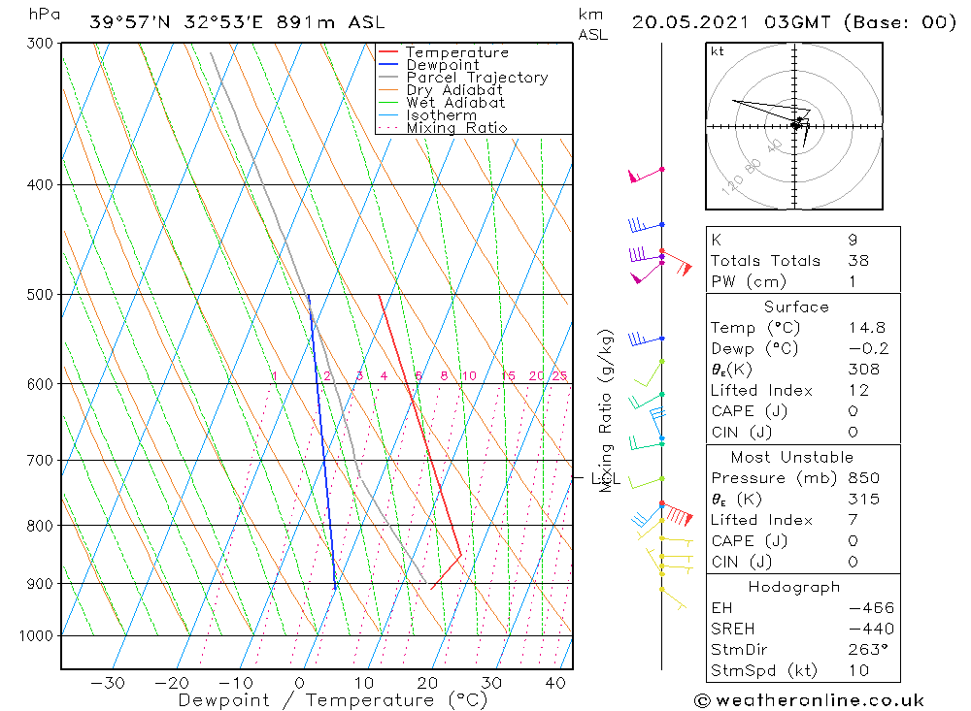This screenshot has height=711, width=971.
Task: Select the 'Dry Adiabat' legend label
Action: (x=454, y=90)
